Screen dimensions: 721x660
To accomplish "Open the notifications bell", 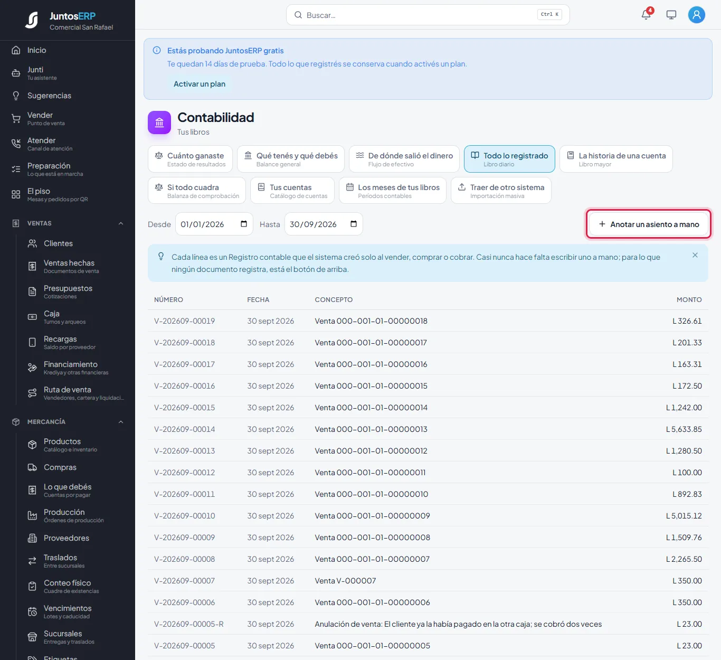I will pyautogui.click(x=646, y=15).
